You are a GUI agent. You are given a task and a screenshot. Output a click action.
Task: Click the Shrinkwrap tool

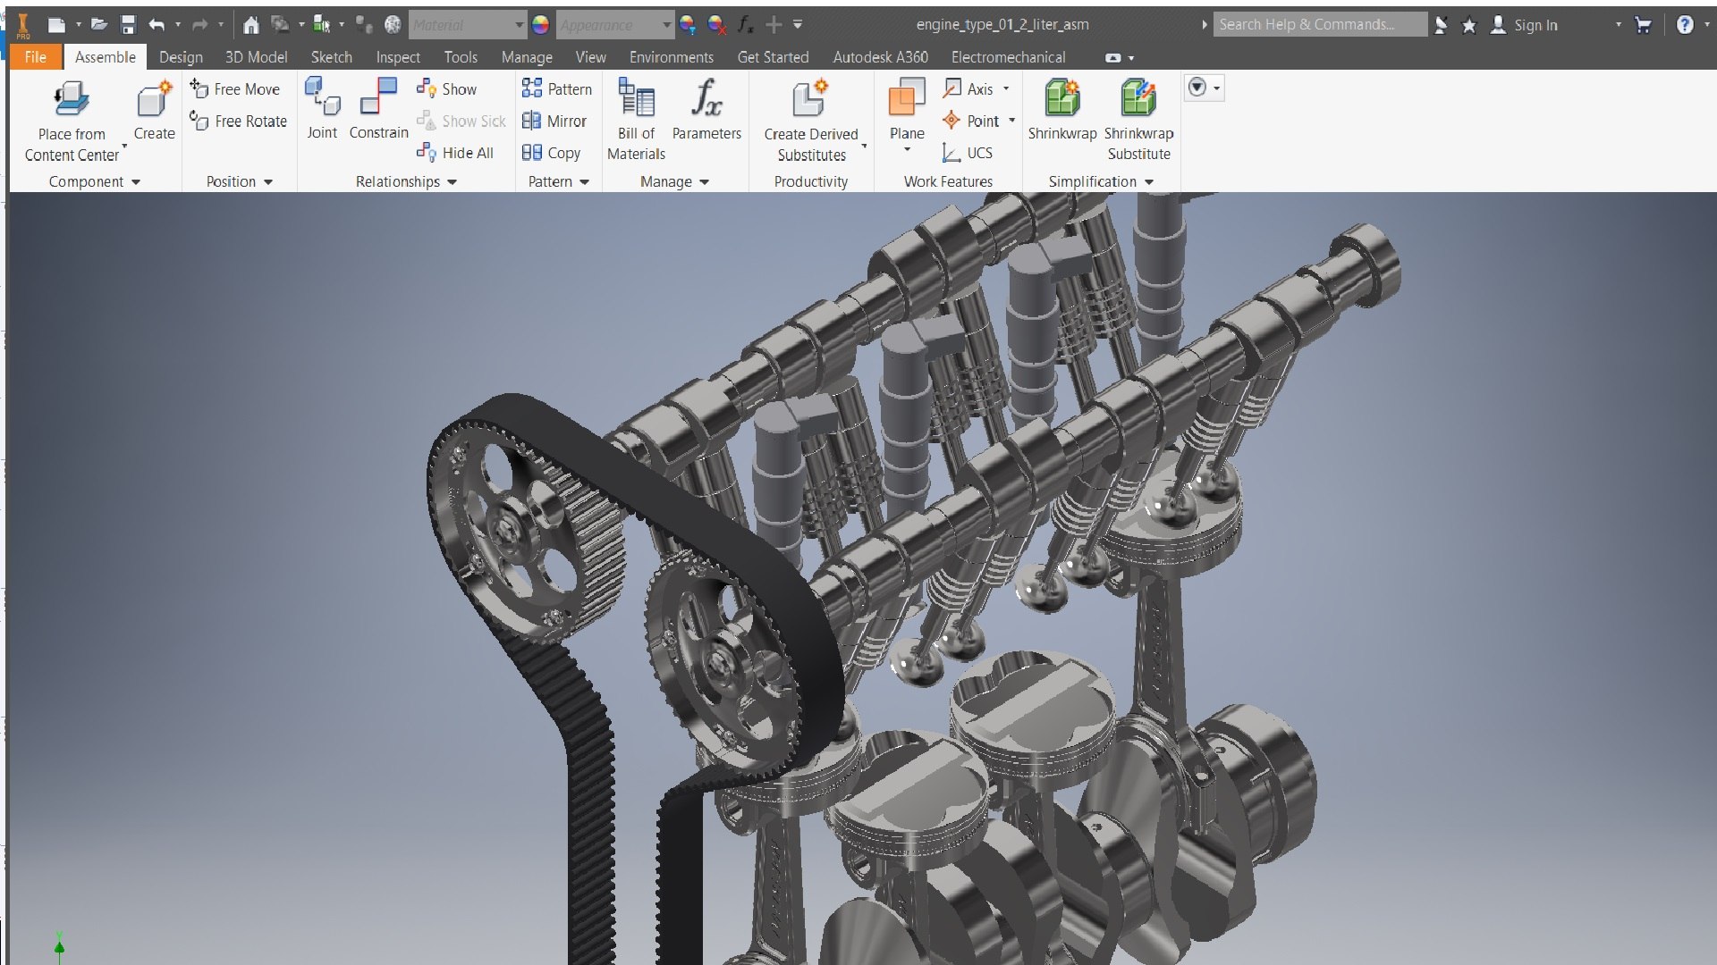pyautogui.click(x=1061, y=109)
